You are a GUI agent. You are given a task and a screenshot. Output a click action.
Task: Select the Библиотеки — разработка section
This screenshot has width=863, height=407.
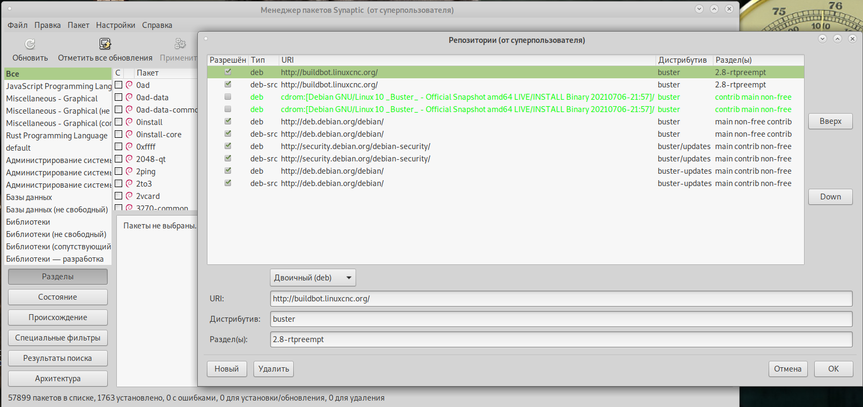click(58, 259)
